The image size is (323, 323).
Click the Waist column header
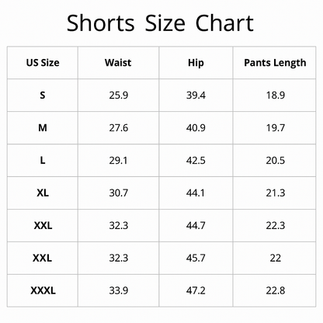coord(118,63)
